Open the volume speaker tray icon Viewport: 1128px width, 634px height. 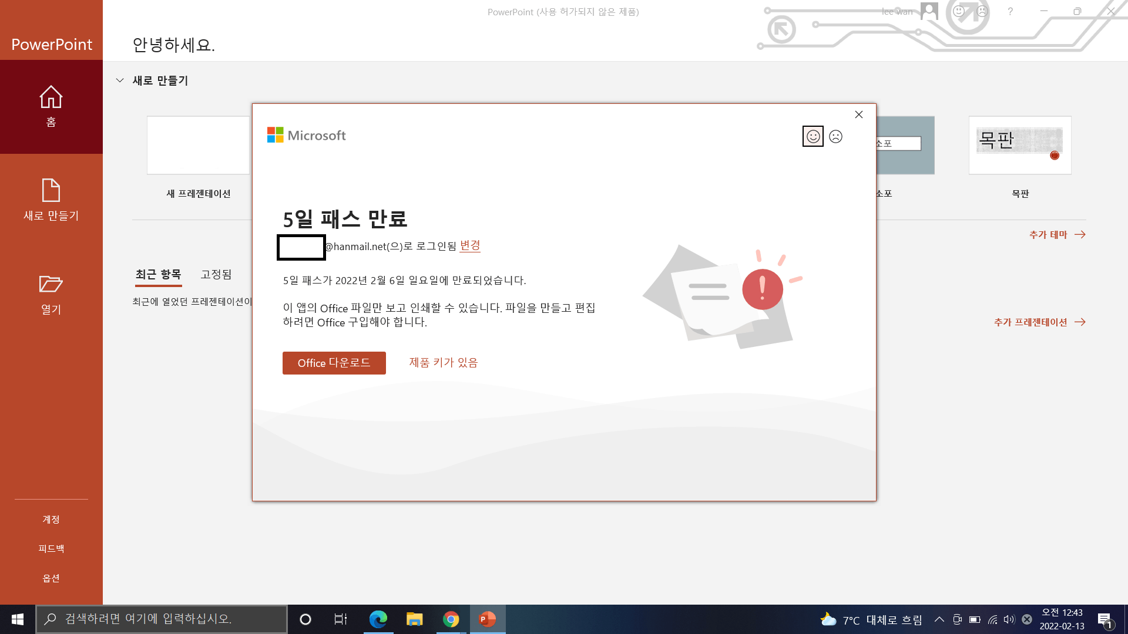[x=1009, y=619]
